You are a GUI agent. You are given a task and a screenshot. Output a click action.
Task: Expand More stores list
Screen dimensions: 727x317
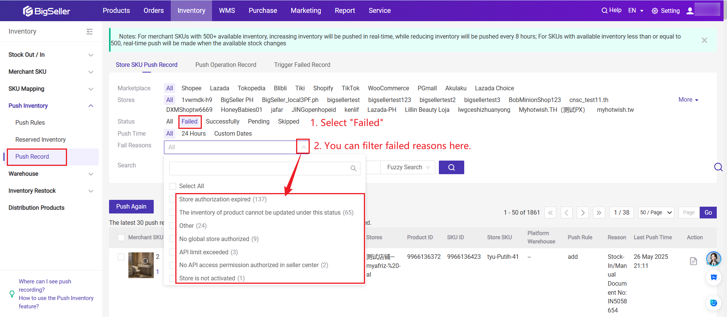pos(688,100)
